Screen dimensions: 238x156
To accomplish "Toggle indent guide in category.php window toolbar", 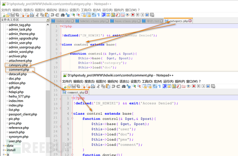I will coord(104,15).
